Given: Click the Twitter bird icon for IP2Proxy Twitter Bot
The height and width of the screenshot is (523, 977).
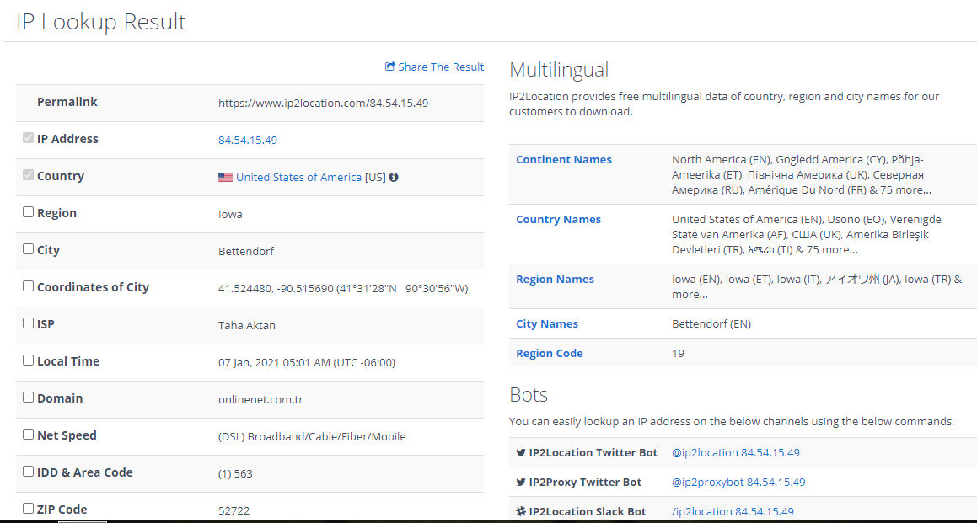Looking at the screenshot, I should point(521,483).
